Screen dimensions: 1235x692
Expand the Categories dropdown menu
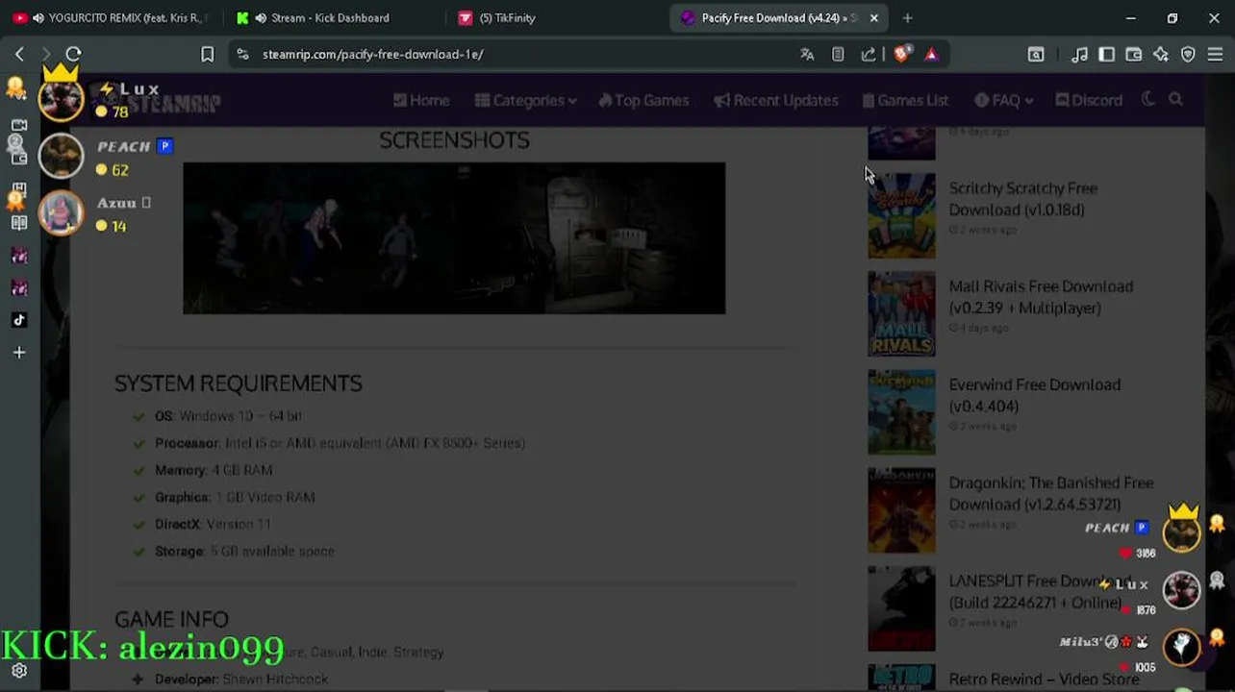[525, 100]
